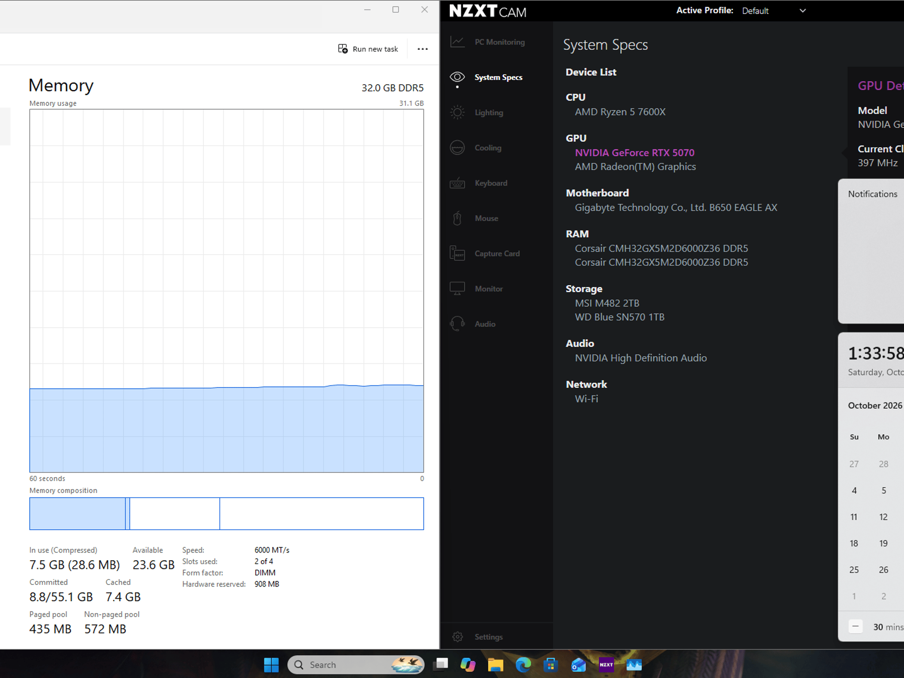Select NVIDIA GeForce RTX 5070 GPU entry
The width and height of the screenshot is (904, 678).
pyautogui.click(x=634, y=153)
